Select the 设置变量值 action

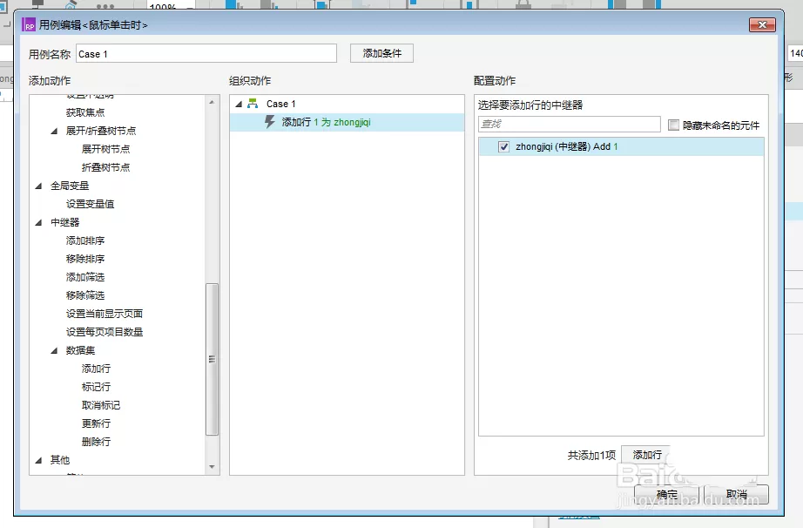click(90, 204)
